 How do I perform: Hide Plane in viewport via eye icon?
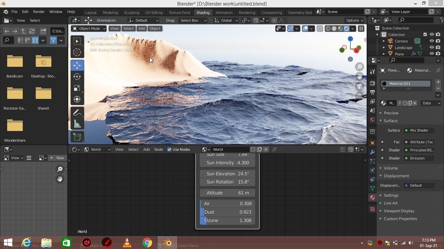point(432,54)
